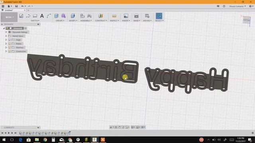Select the Orbit tool in navigation bar
255x143 pixels.
pos(111,127)
